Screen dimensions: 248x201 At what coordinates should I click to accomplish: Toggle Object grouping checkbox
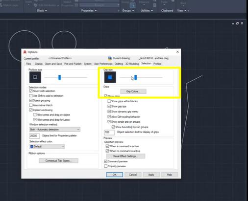(31, 100)
